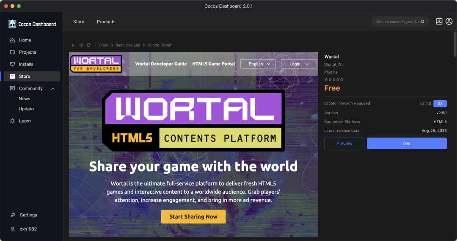
Task: Click the zxh1982 username
Action: [x=28, y=229]
